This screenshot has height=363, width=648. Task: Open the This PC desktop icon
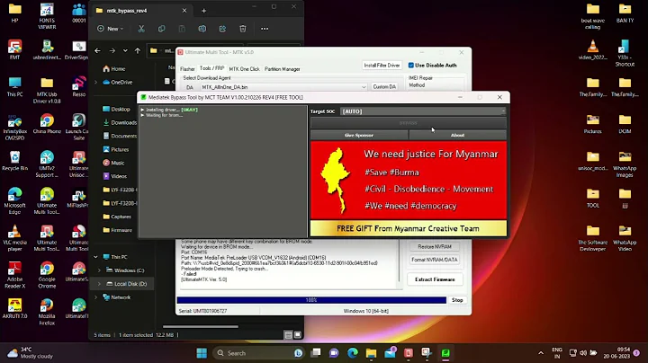coord(15,86)
